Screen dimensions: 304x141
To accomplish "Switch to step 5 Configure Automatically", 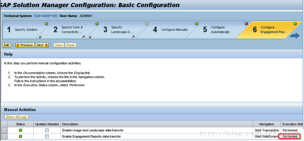I will pos(219,30).
